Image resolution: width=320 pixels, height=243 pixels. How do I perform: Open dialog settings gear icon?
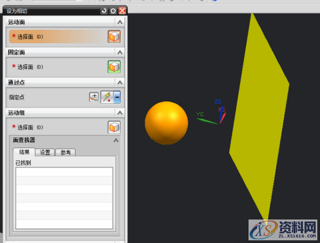point(113,11)
